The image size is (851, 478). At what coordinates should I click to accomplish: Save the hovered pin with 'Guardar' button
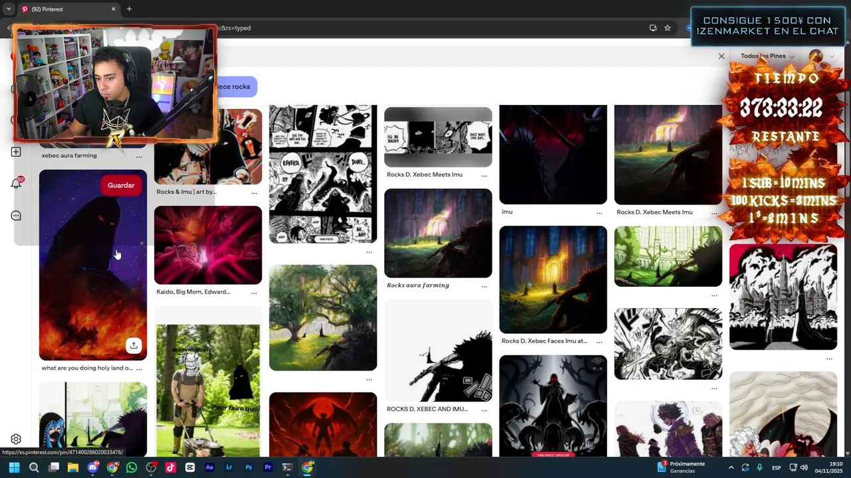click(121, 185)
